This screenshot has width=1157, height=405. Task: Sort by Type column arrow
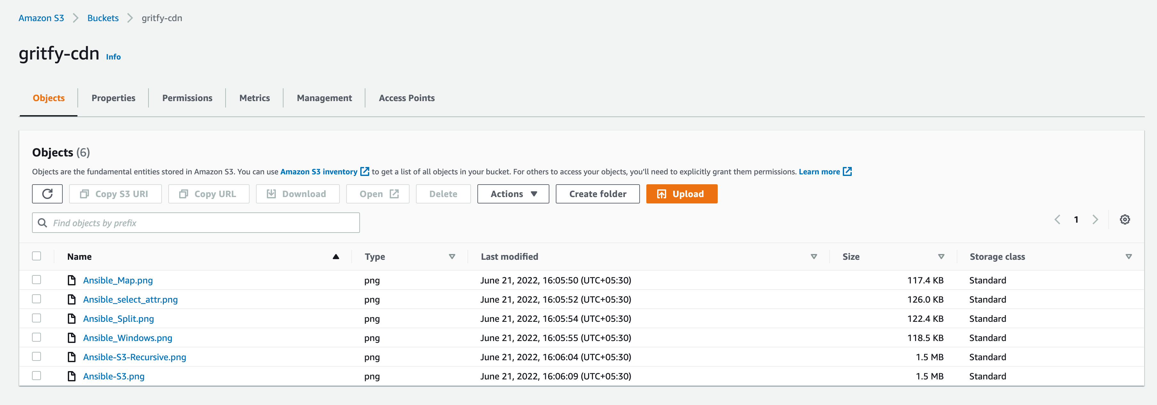[452, 257]
